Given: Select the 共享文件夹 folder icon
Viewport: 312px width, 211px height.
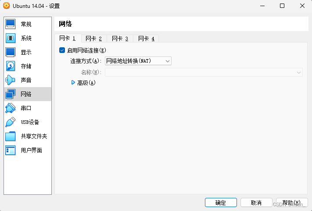Looking at the screenshot, I should tap(11, 136).
